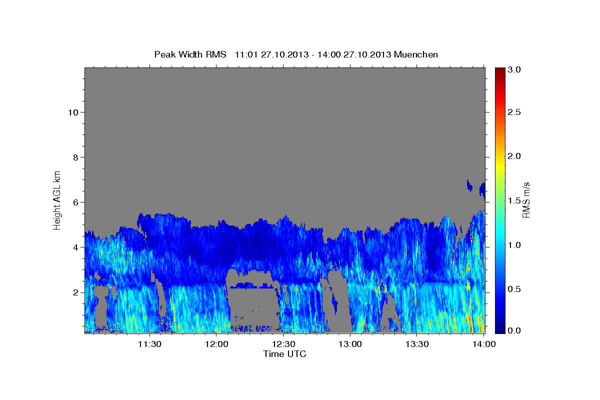Click the colorbar value 2.0

click(514, 156)
